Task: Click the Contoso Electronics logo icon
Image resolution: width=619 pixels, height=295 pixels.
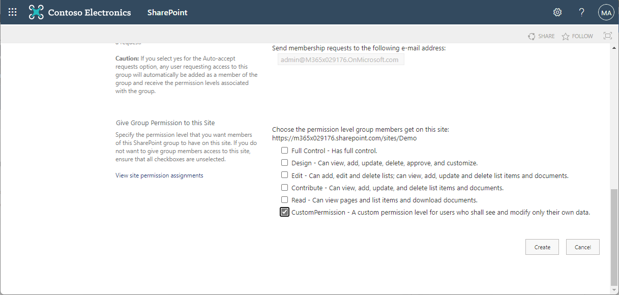Action: (x=36, y=13)
